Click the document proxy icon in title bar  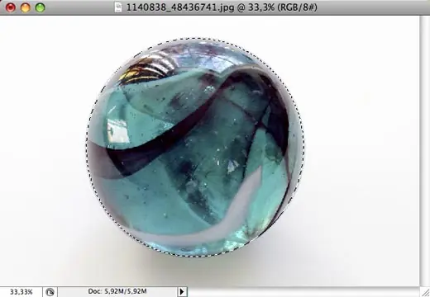pyautogui.click(x=118, y=7)
